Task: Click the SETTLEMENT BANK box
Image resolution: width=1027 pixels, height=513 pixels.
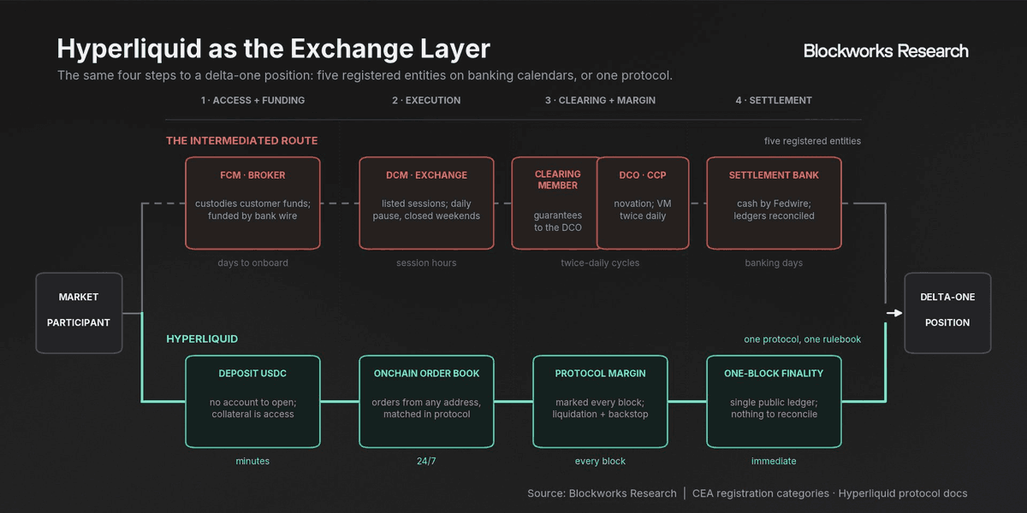Action: tap(774, 203)
